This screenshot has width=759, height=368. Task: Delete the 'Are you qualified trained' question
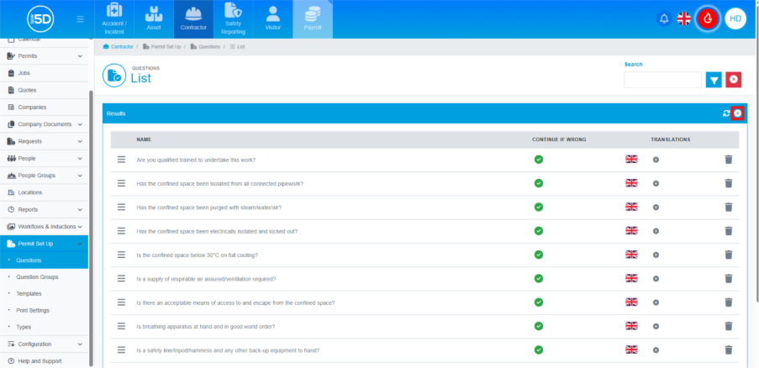729,160
